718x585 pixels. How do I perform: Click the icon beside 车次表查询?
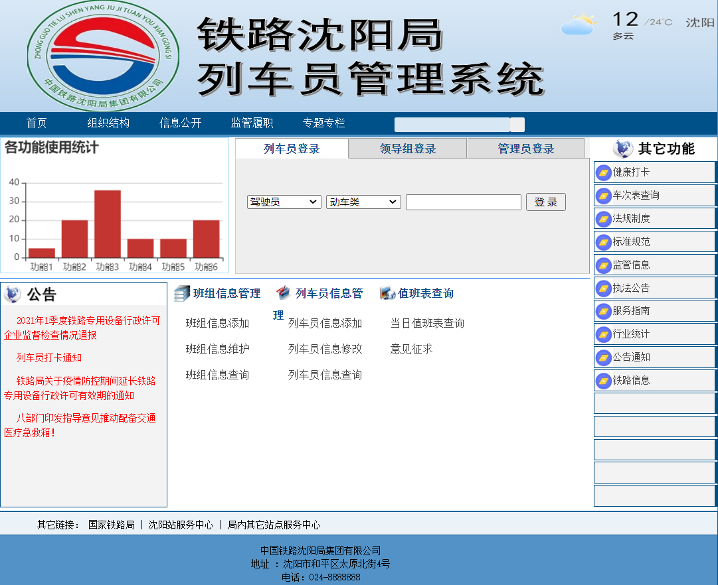[x=604, y=196]
